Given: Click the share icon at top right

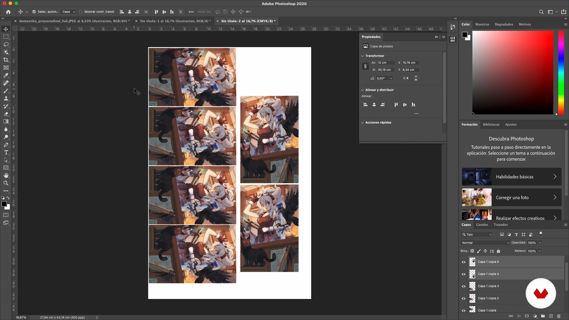Looking at the screenshot, I should click(x=564, y=12).
